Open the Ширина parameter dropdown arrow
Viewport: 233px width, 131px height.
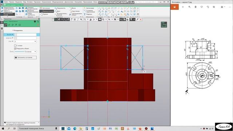13,38
